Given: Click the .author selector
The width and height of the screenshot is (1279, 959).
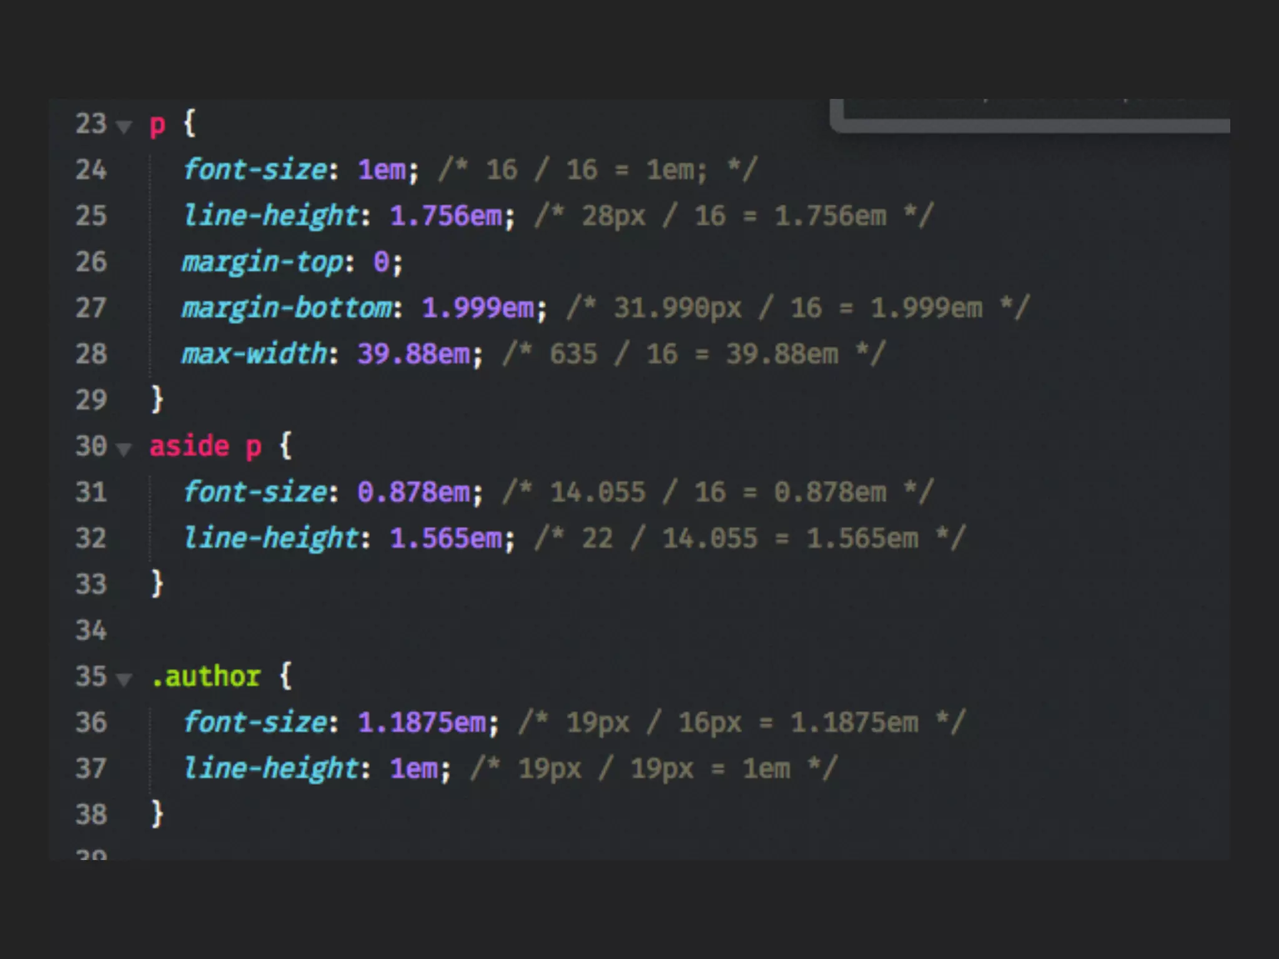Looking at the screenshot, I should point(206,676).
